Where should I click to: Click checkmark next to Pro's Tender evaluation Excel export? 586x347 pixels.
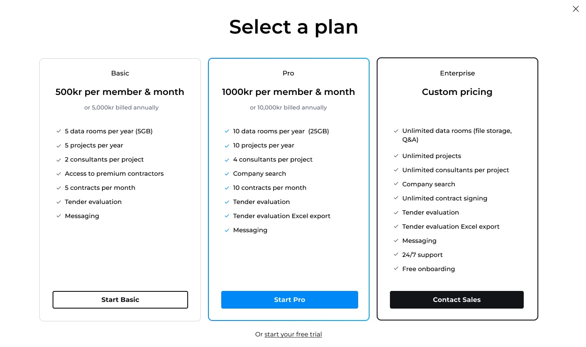[x=227, y=216]
